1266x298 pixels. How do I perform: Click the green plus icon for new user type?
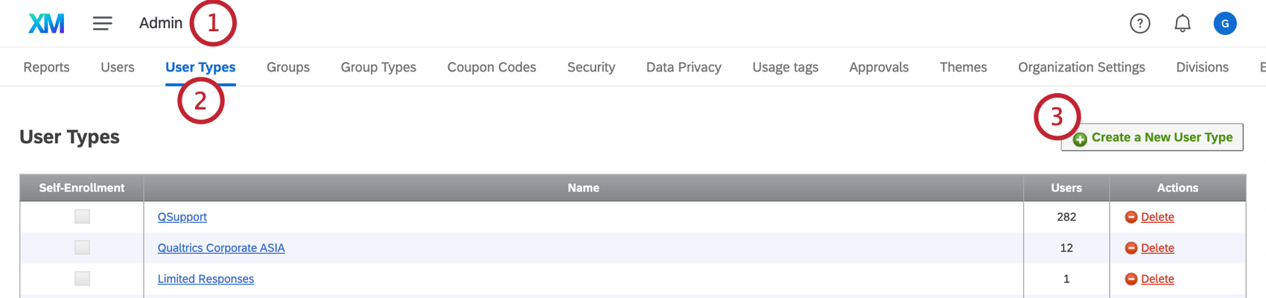[1080, 139]
